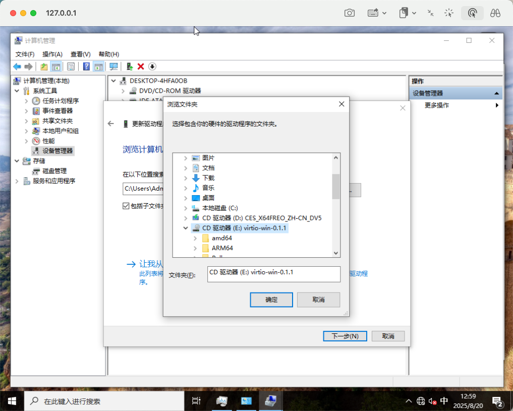Click the scan for hardware changes monitor icon
Image resolution: width=513 pixels, height=411 pixels.
(x=113, y=67)
